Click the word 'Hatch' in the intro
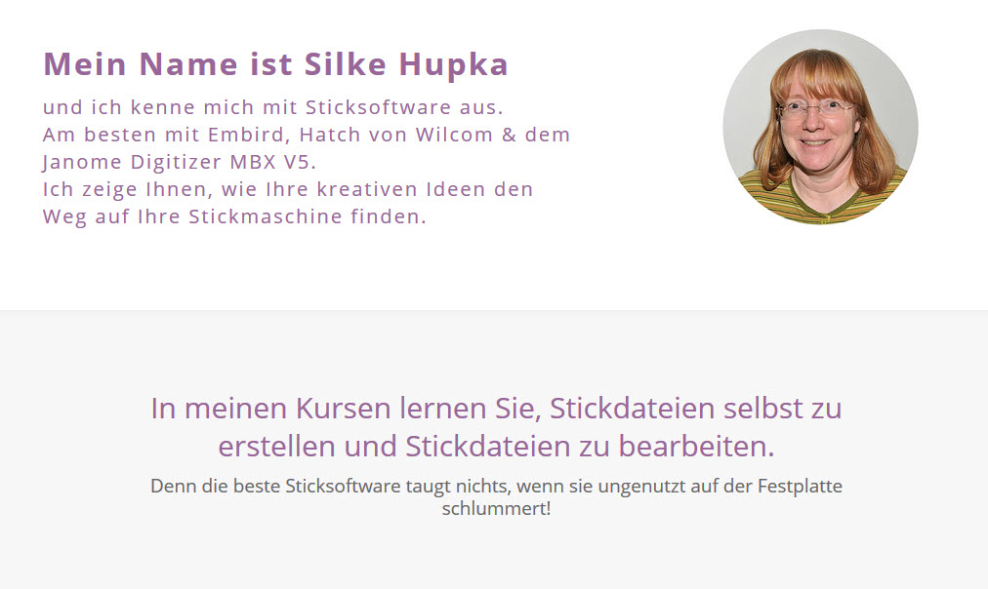The width and height of the screenshot is (988, 589). pos(330,135)
